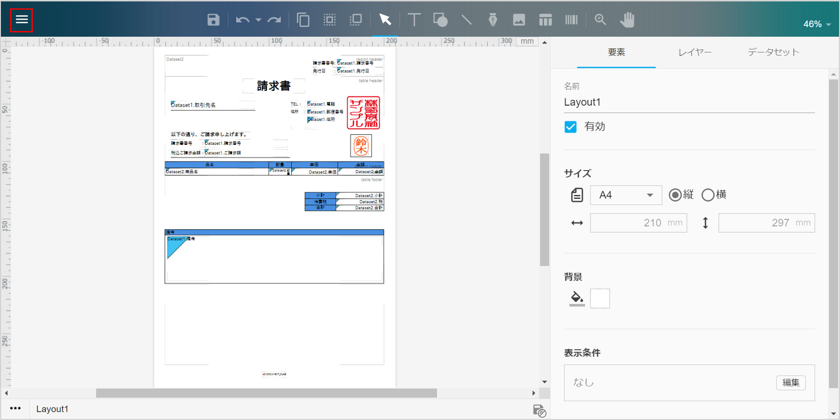Activate the Hand pan tool
The height and width of the screenshot is (420, 840).
pyautogui.click(x=627, y=20)
